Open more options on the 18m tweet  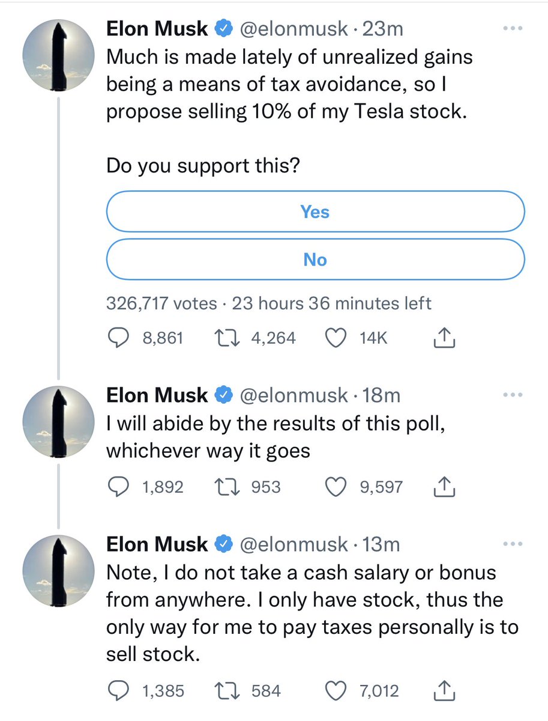[513, 395]
